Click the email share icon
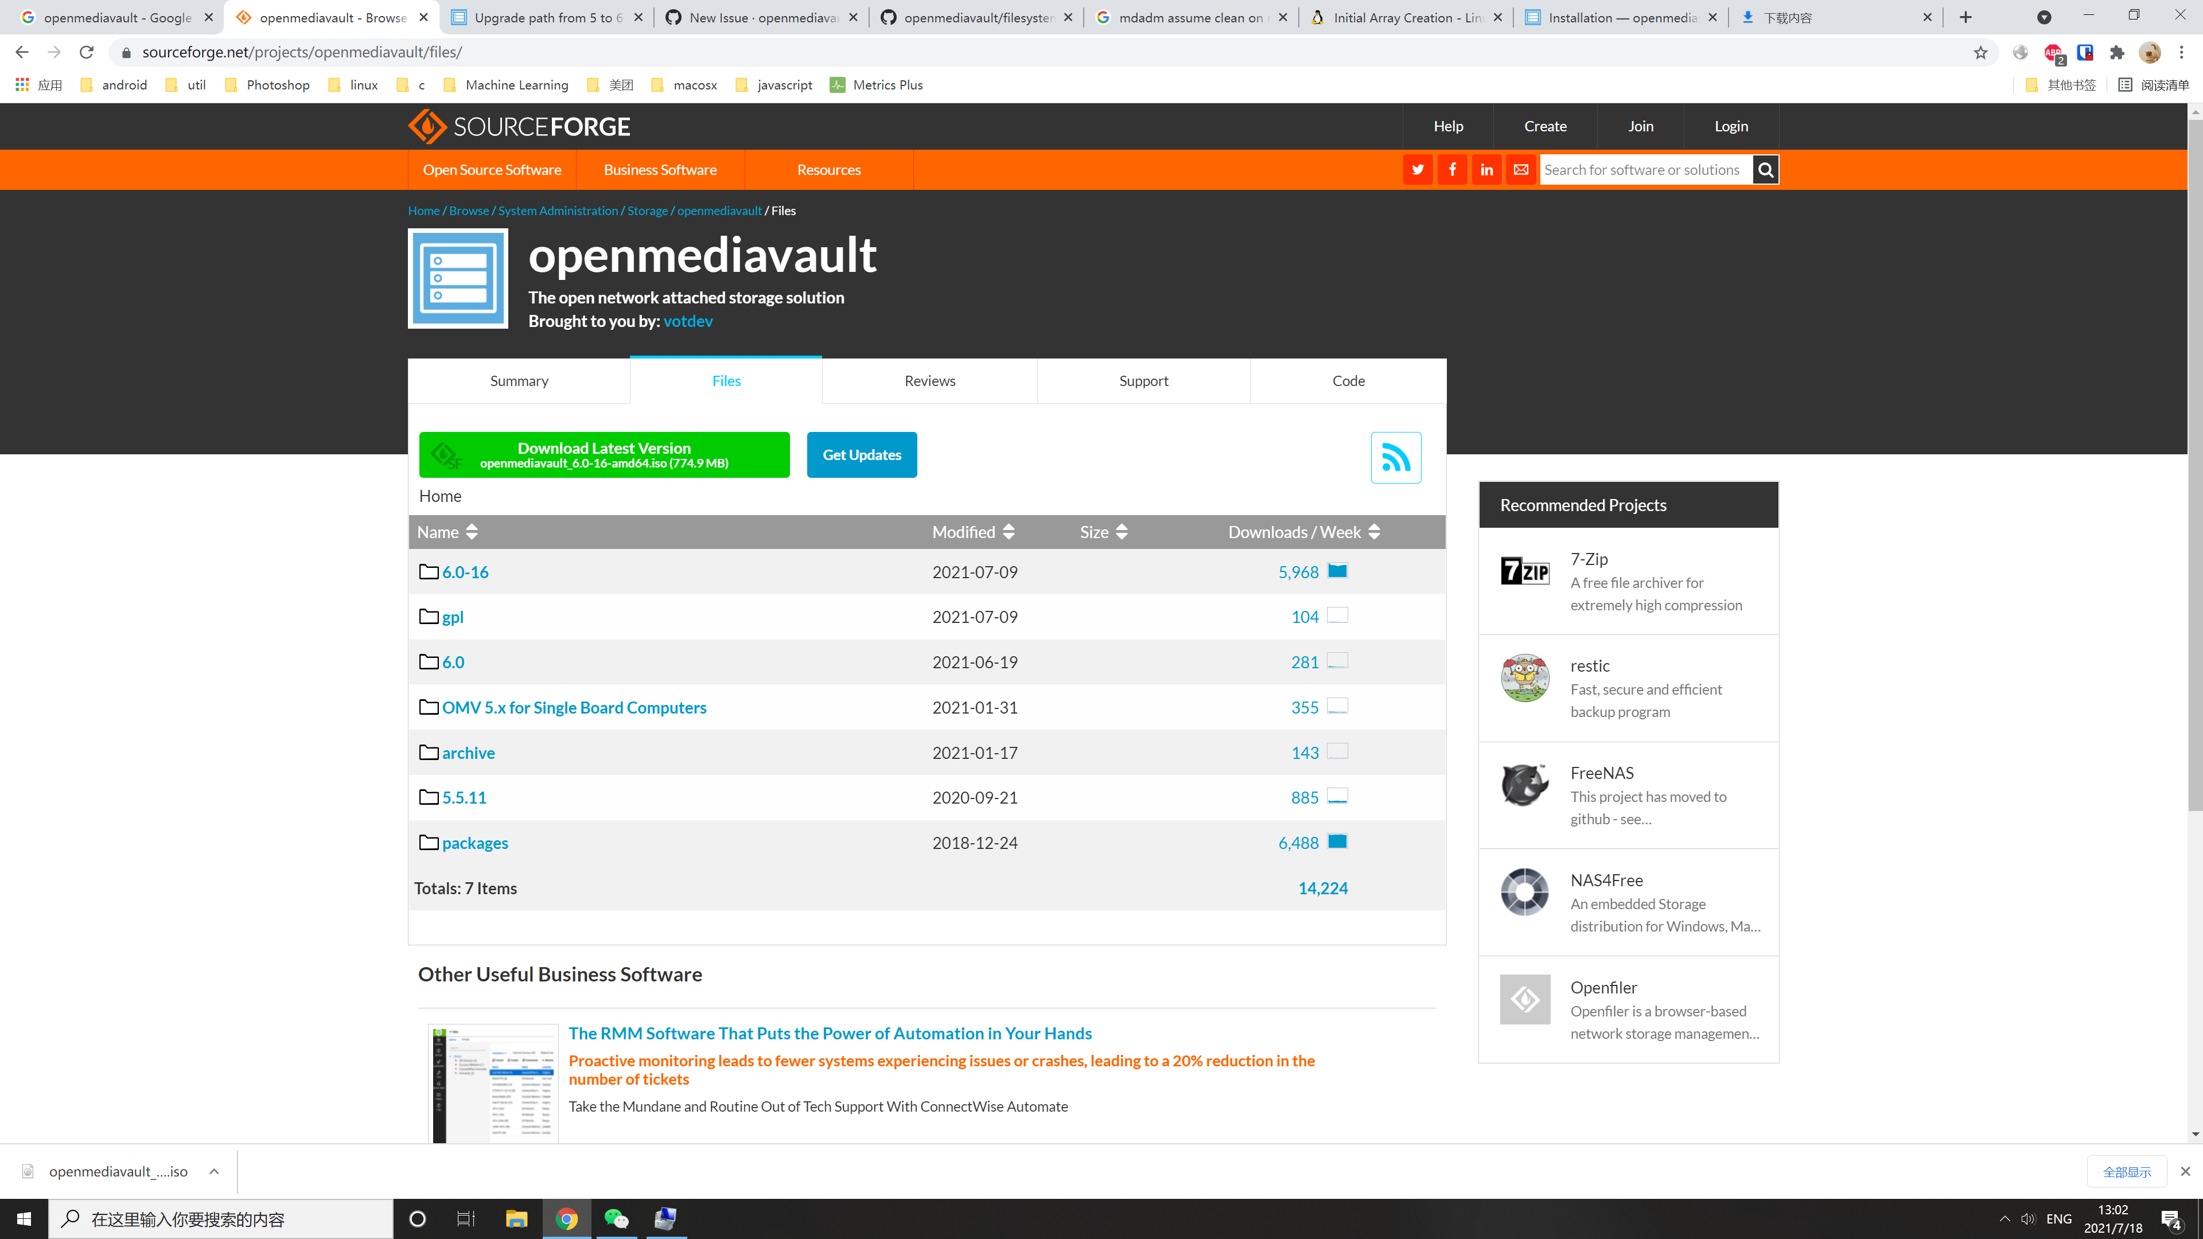Image resolution: width=2203 pixels, height=1239 pixels. click(x=1520, y=169)
